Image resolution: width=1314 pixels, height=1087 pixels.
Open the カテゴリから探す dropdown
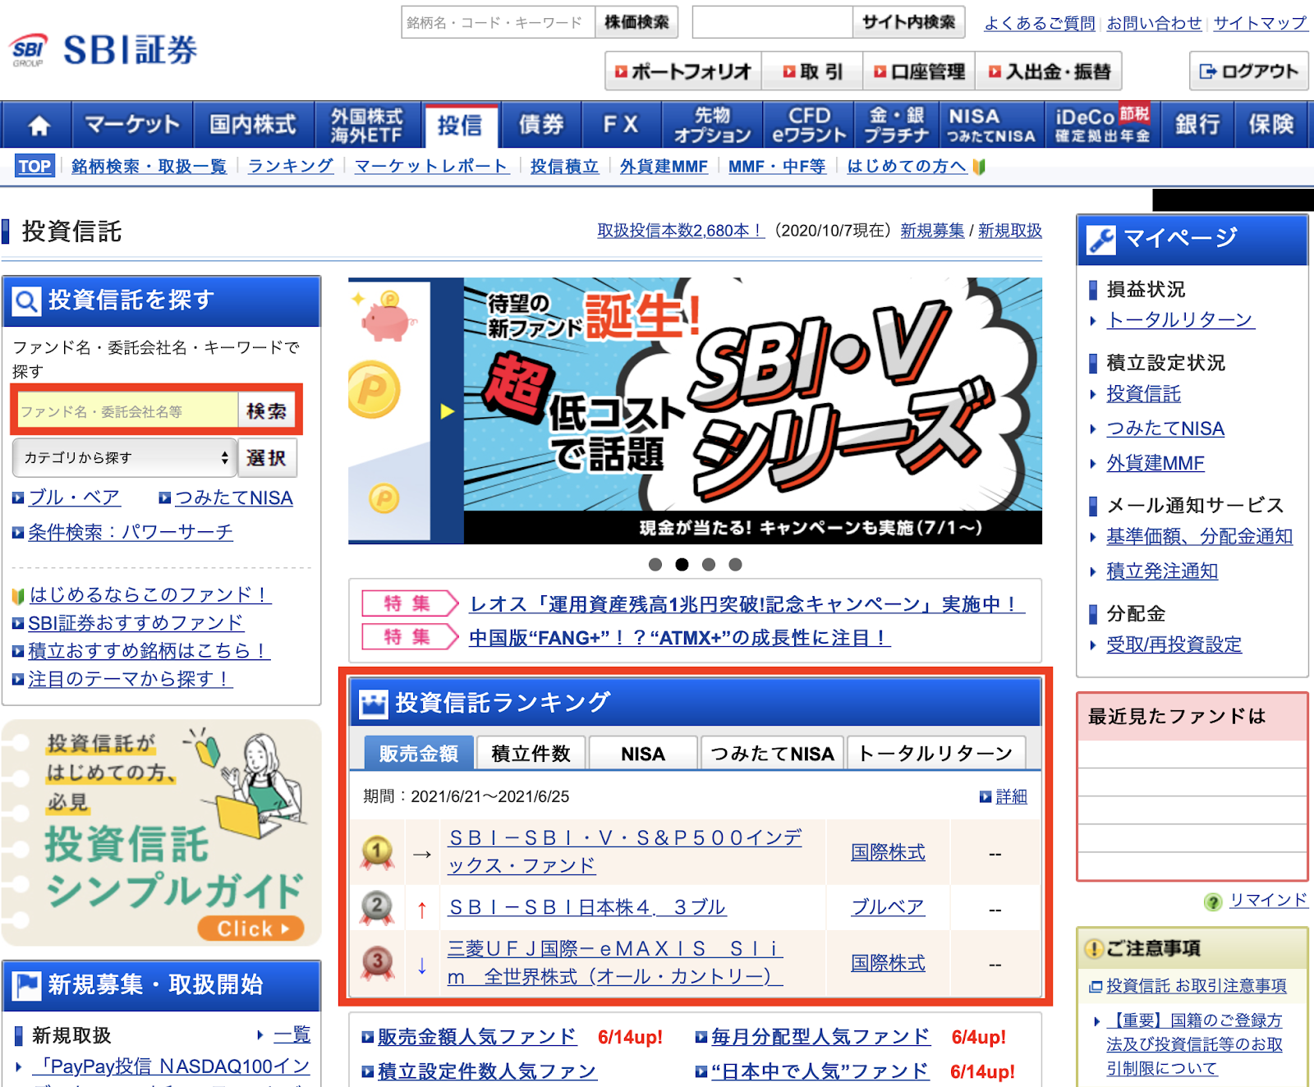click(x=125, y=457)
